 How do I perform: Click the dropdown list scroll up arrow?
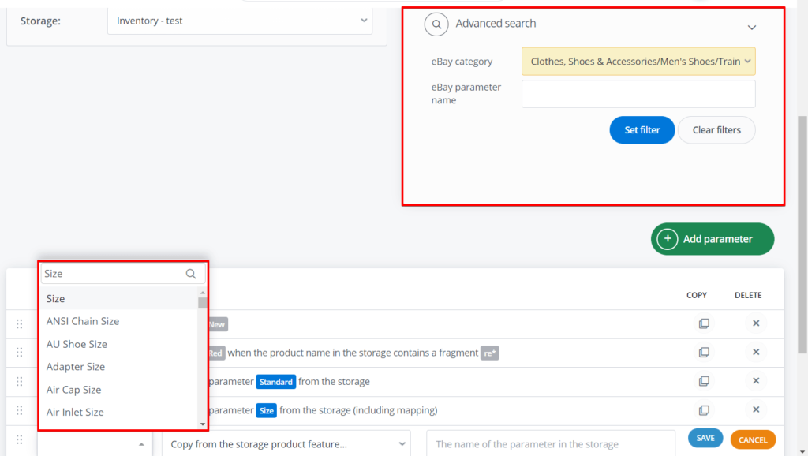tap(203, 293)
